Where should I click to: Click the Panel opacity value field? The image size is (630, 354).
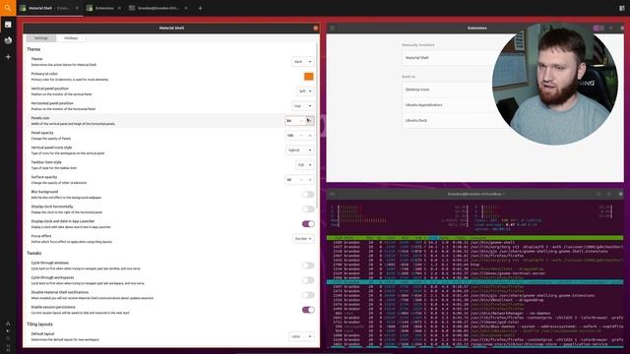tap(291, 136)
